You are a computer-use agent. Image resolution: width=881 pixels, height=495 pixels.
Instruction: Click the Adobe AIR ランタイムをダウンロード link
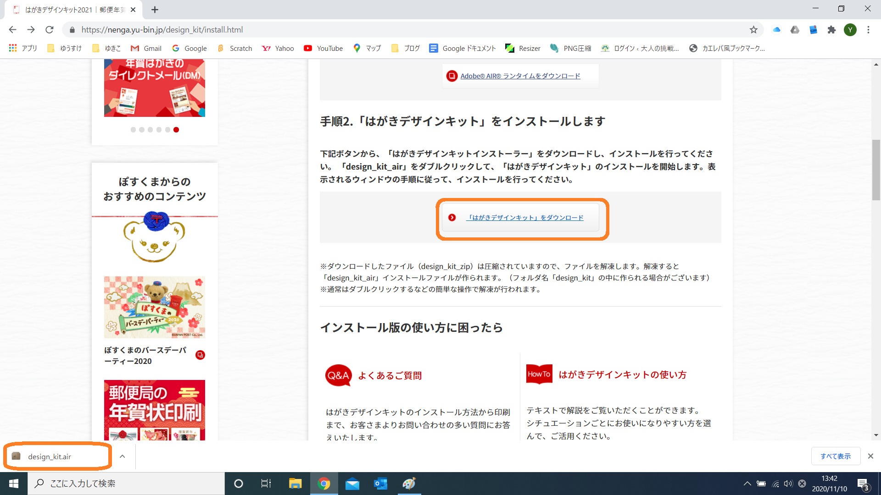520,76
